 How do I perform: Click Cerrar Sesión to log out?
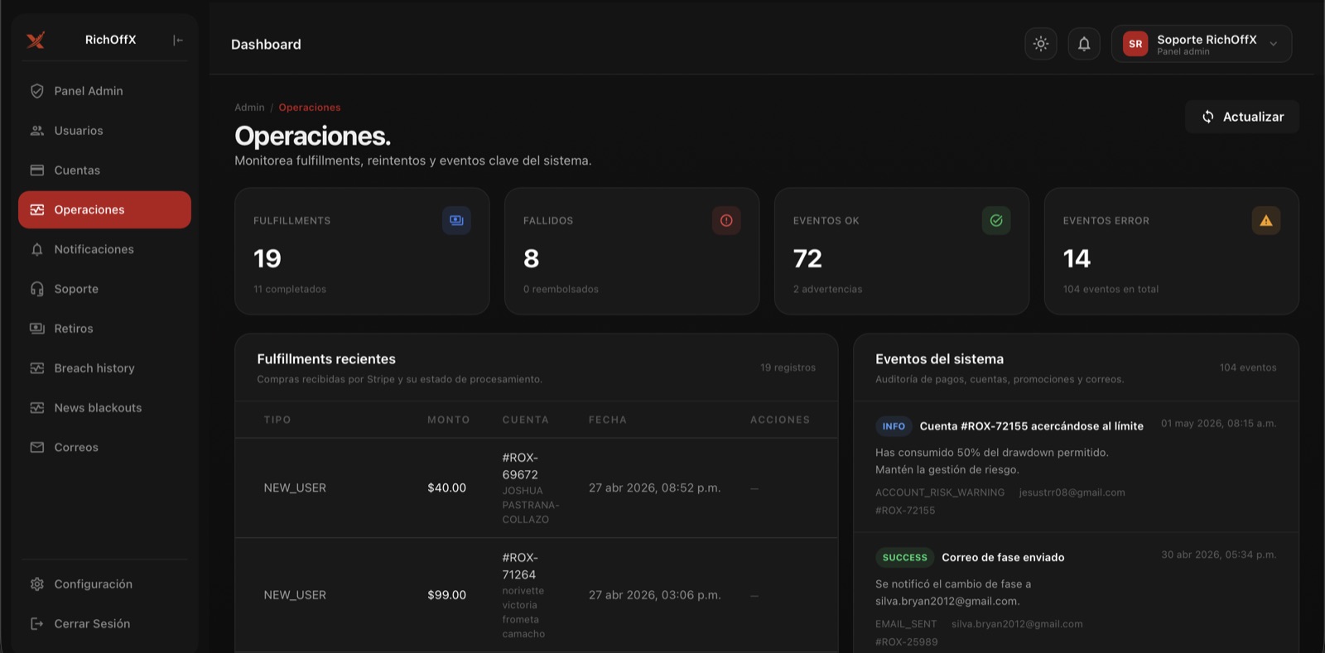[104, 624]
